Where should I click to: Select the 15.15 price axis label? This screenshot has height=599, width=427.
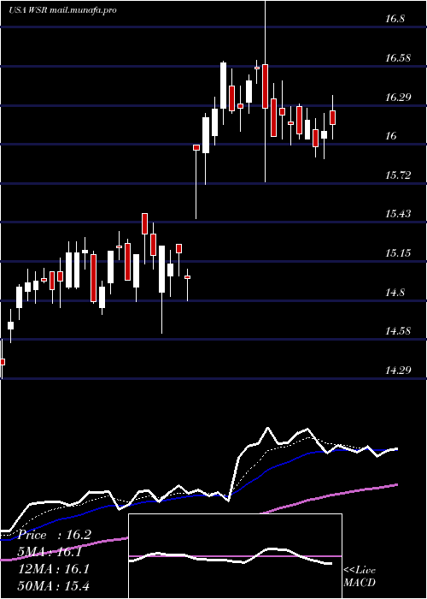pos(398,253)
